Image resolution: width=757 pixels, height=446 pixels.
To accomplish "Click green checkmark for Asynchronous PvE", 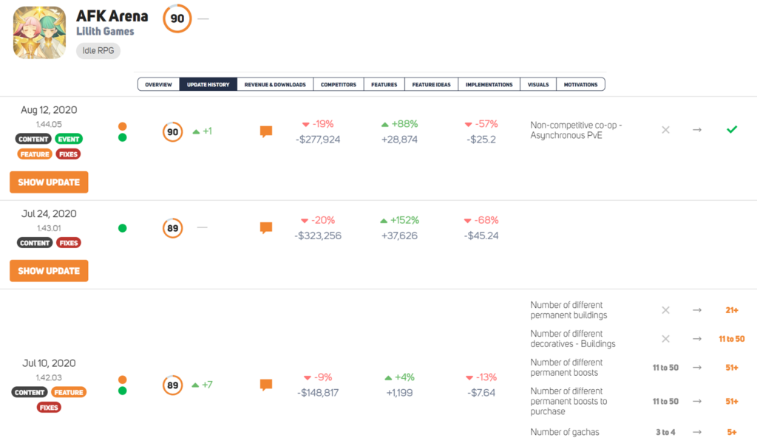I will 732,130.
